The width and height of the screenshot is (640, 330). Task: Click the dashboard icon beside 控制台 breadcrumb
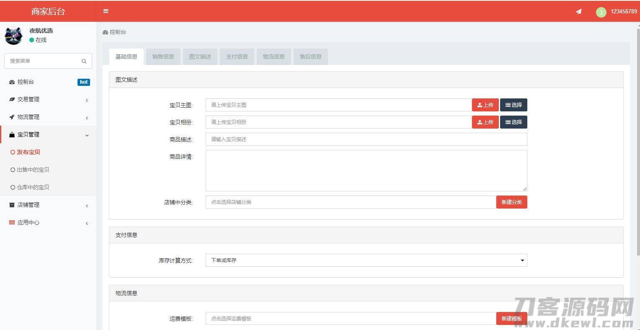[106, 32]
